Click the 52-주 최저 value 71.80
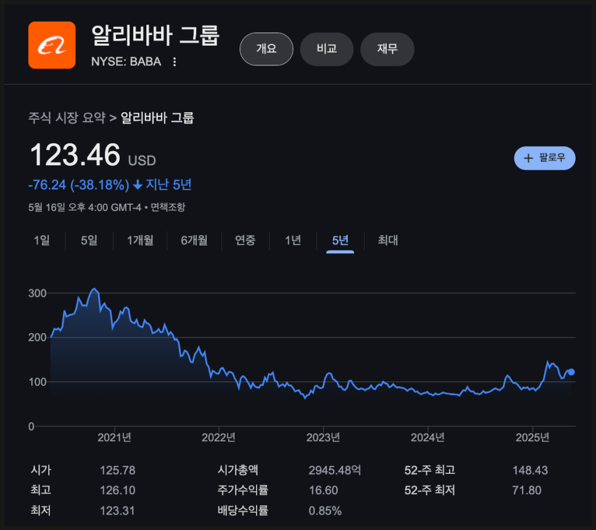 [527, 491]
